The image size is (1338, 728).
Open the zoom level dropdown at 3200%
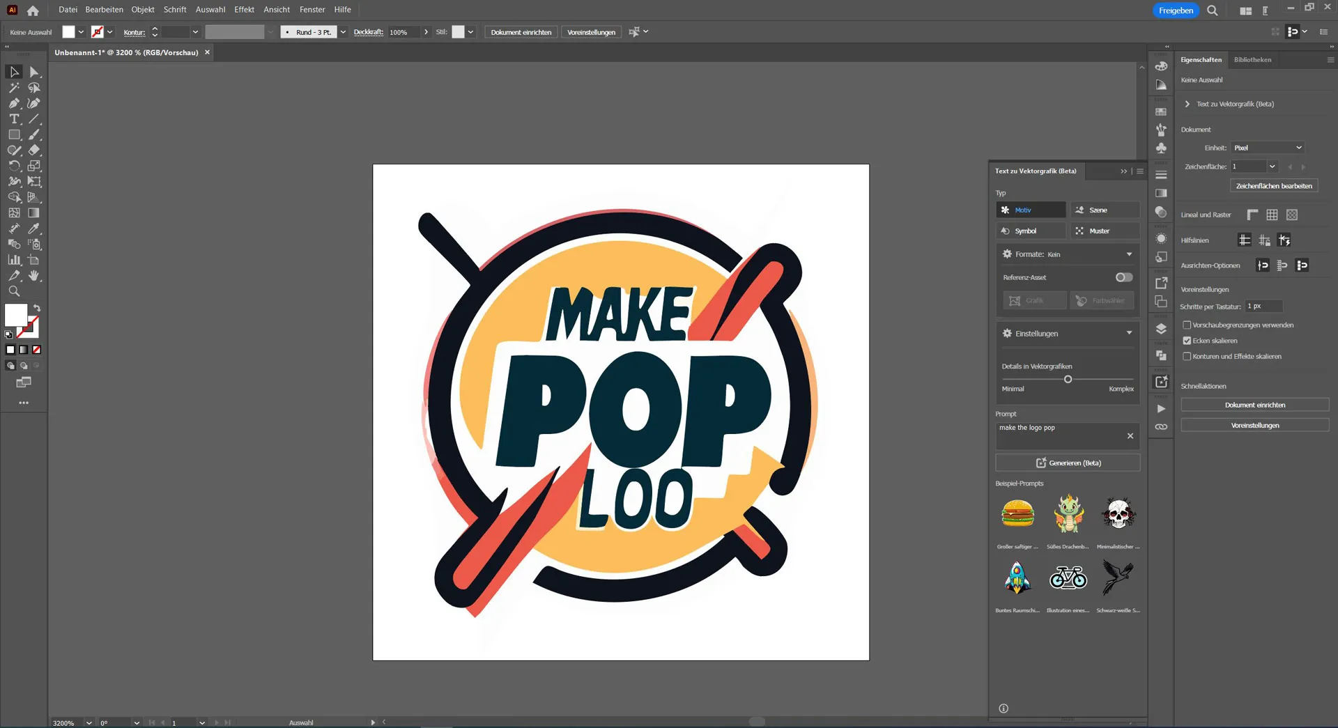[89, 722]
